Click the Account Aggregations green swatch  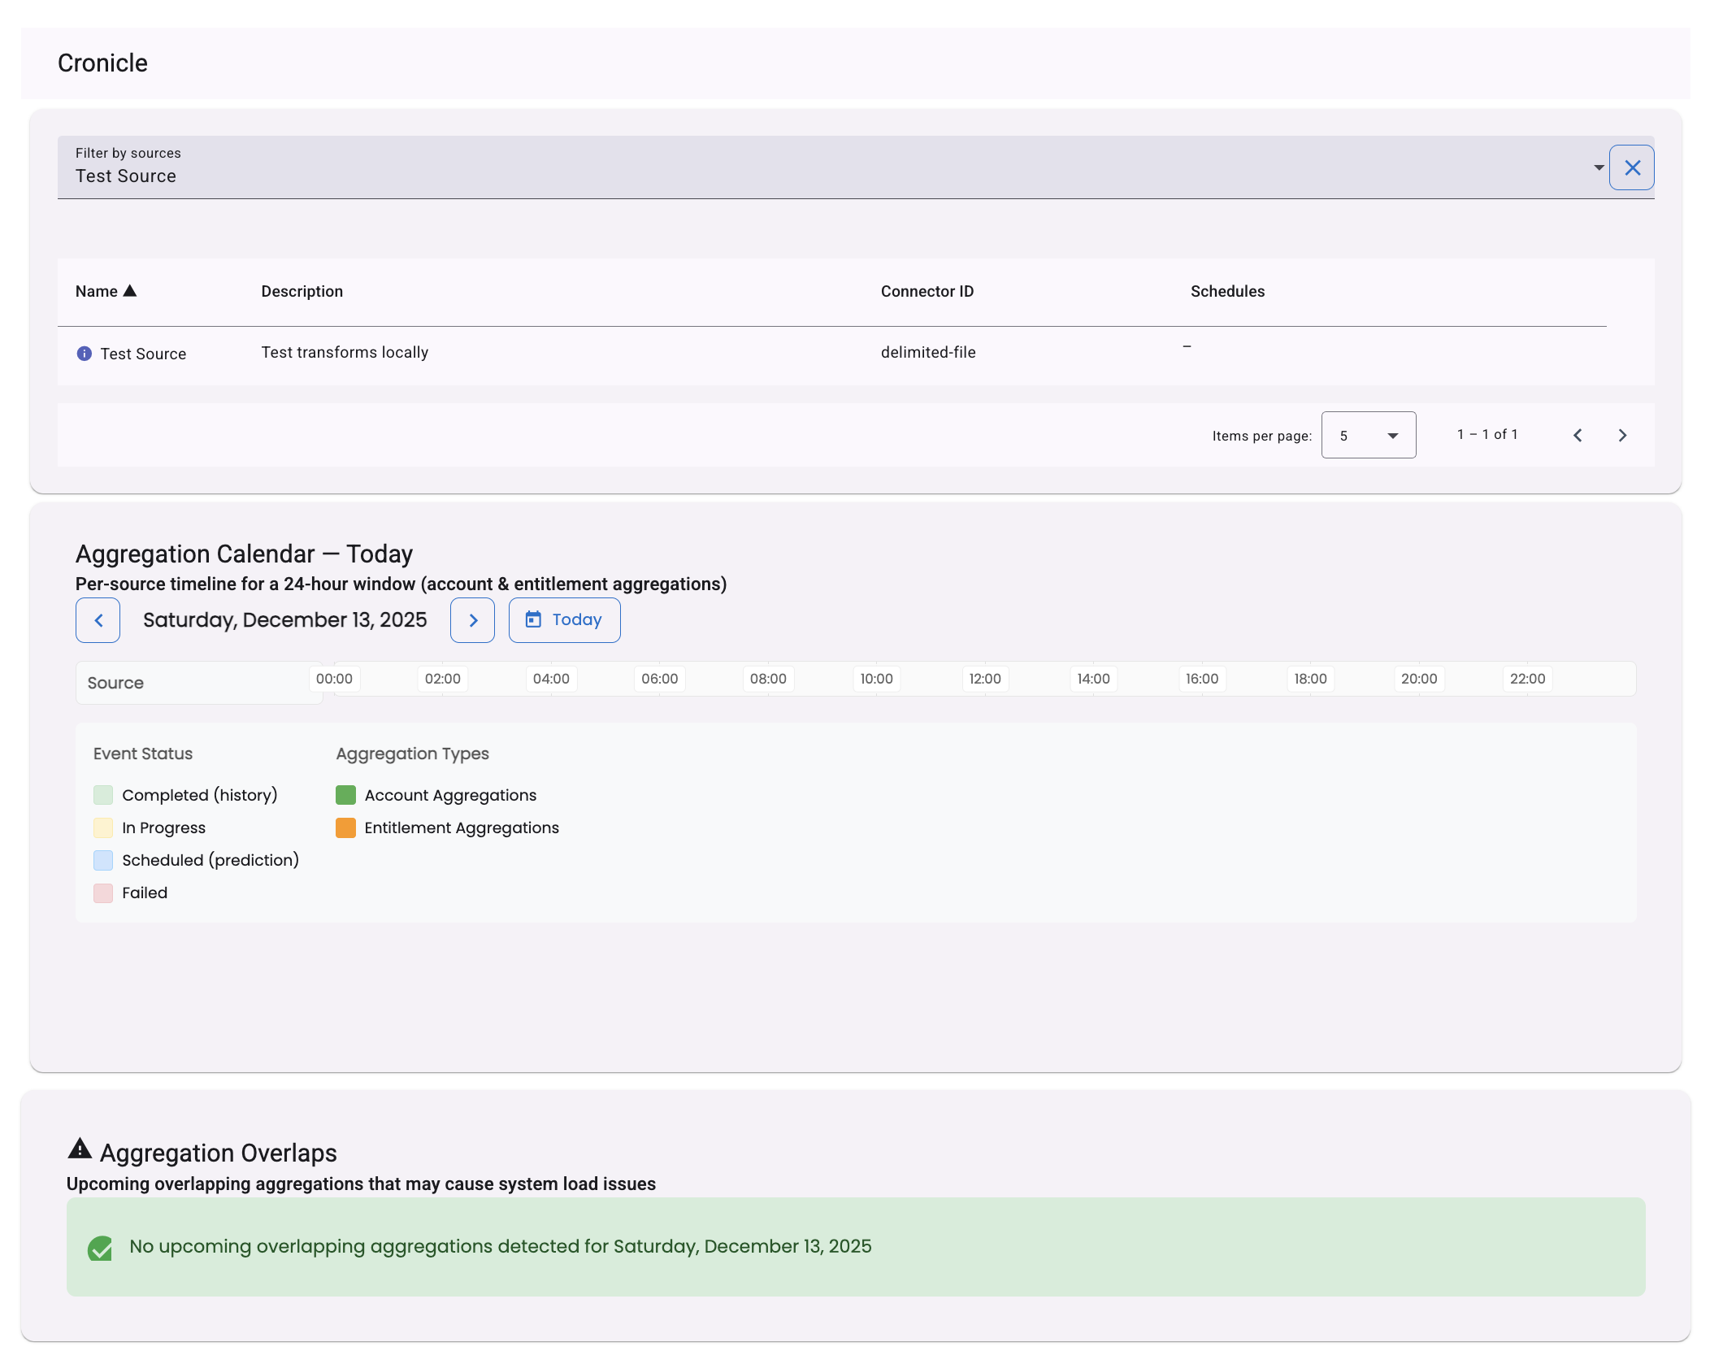(x=345, y=795)
